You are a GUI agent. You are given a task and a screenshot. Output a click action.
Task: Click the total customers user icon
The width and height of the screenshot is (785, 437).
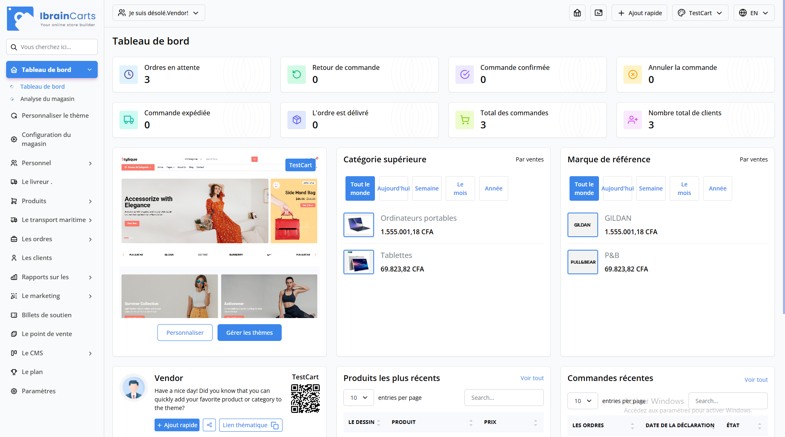[633, 120]
